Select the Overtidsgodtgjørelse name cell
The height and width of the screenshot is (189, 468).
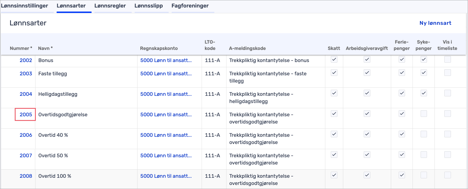(86, 118)
